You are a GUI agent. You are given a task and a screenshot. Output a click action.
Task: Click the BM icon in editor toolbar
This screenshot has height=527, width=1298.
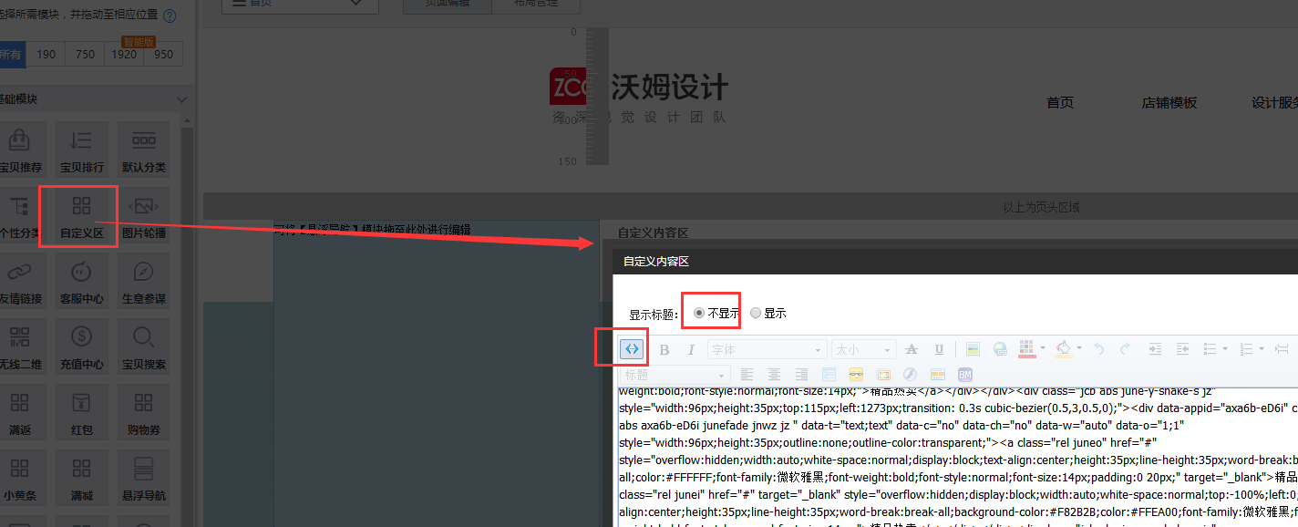965,375
